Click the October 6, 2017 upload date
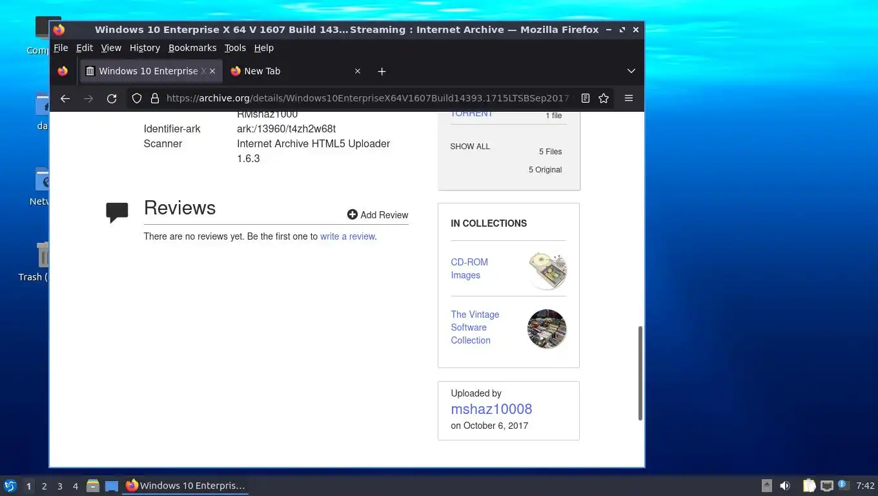 tap(495, 426)
